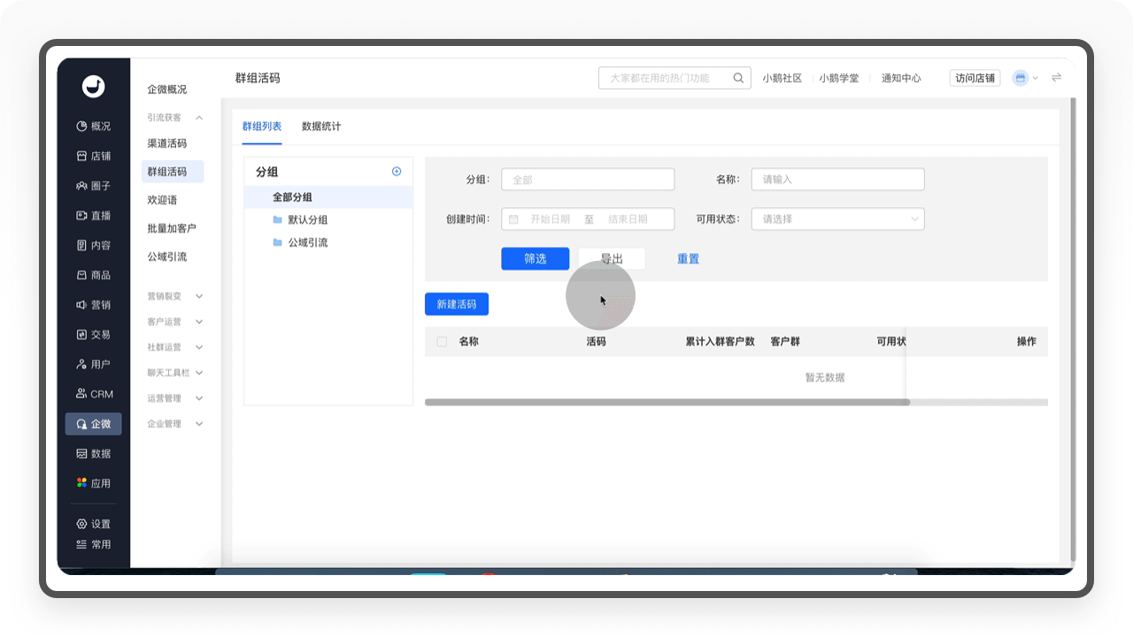Viewport: 1133px width, 637px height.
Task: Open the account dropdown arrow beside avatar
Action: pos(1036,78)
